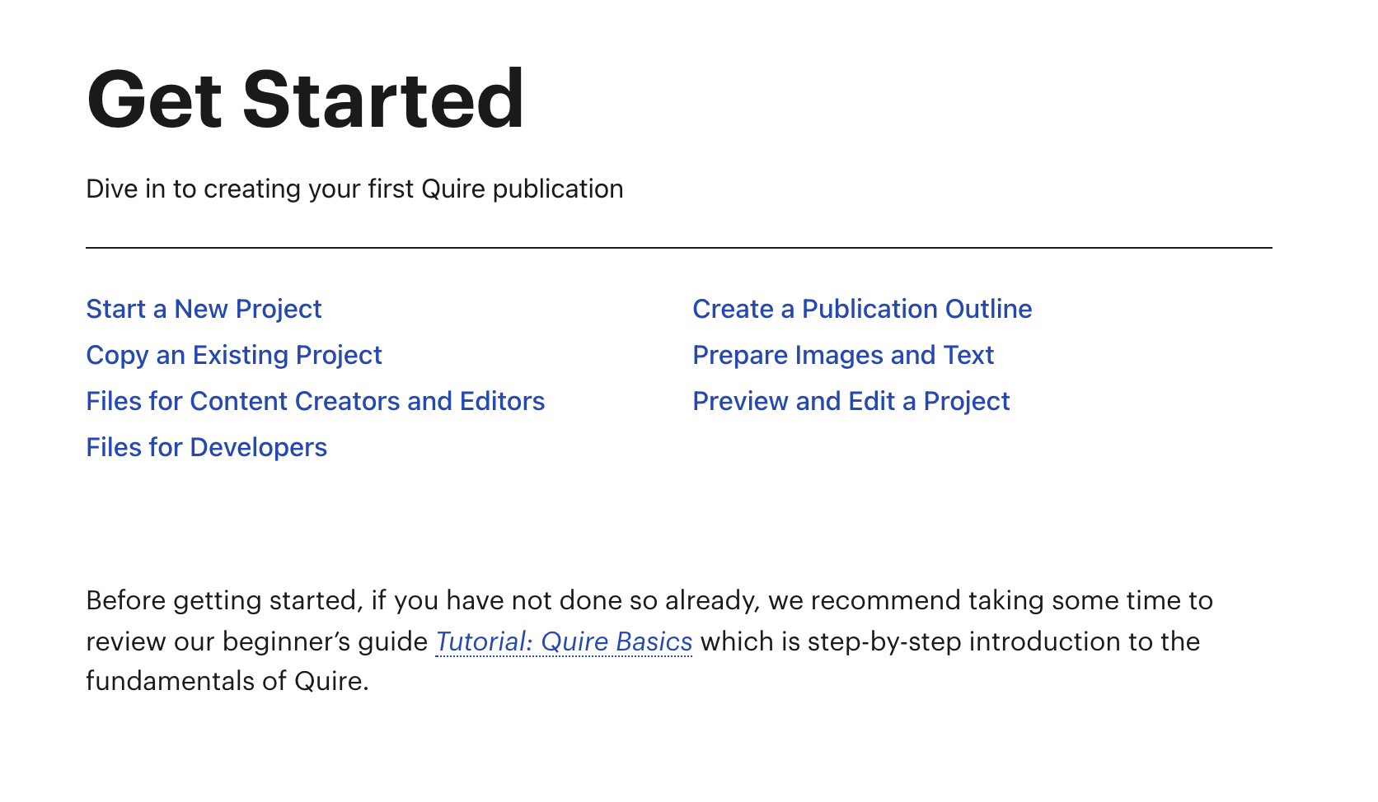Visit the Prepare Images and Text link
1378x802 pixels.
coord(843,355)
